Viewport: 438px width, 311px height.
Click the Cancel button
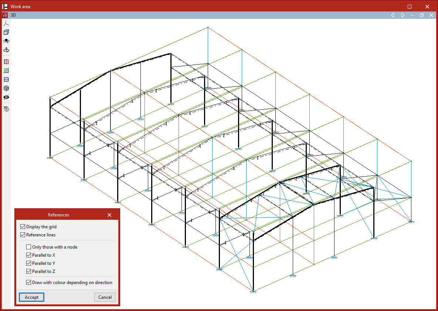(x=105, y=297)
